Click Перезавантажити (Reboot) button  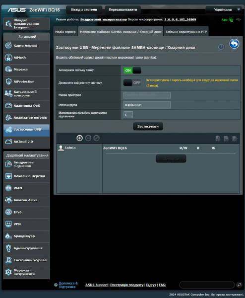coord(123,10)
